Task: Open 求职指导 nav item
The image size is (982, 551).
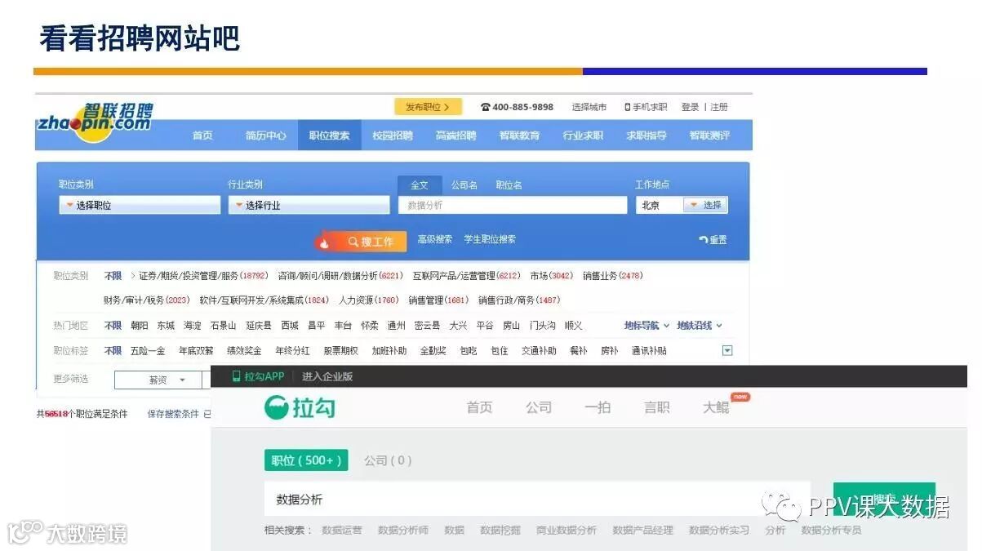Action: pos(647,136)
